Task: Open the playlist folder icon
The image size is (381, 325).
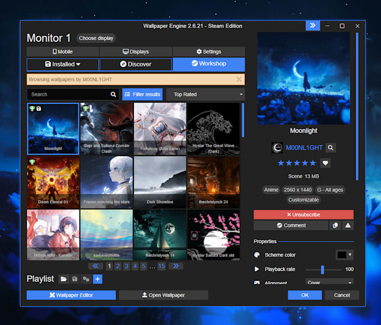Action: (64, 279)
